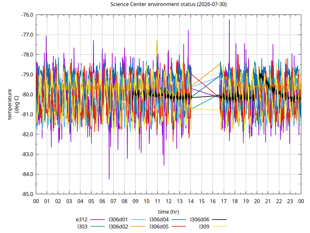Click the 'time (hr)' axis label

(x=169, y=212)
